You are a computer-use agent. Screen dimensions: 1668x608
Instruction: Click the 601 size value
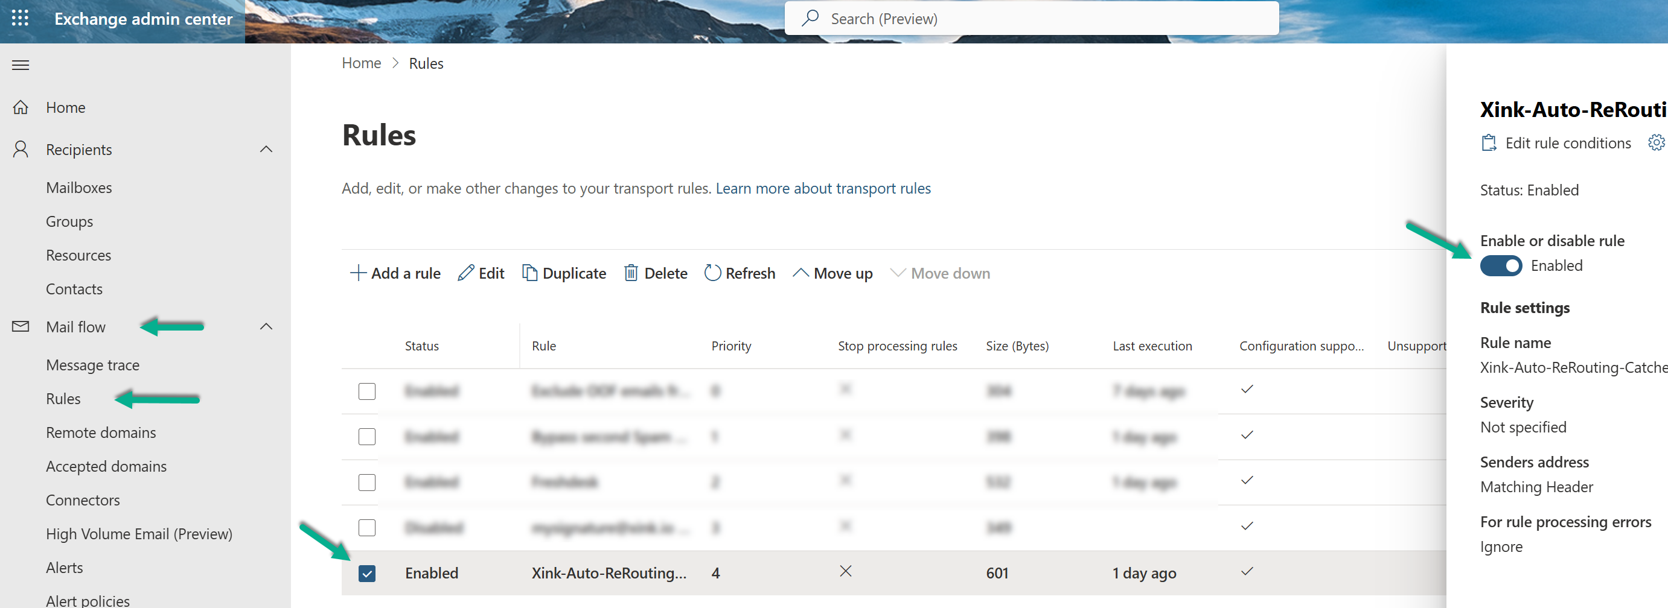click(997, 572)
